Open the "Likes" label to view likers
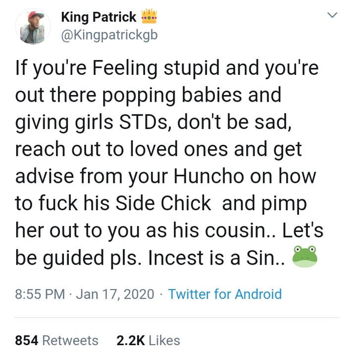The height and width of the screenshot is (357, 354). tap(164, 341)
